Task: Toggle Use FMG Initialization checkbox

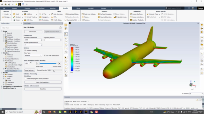Action: [45, 56]
